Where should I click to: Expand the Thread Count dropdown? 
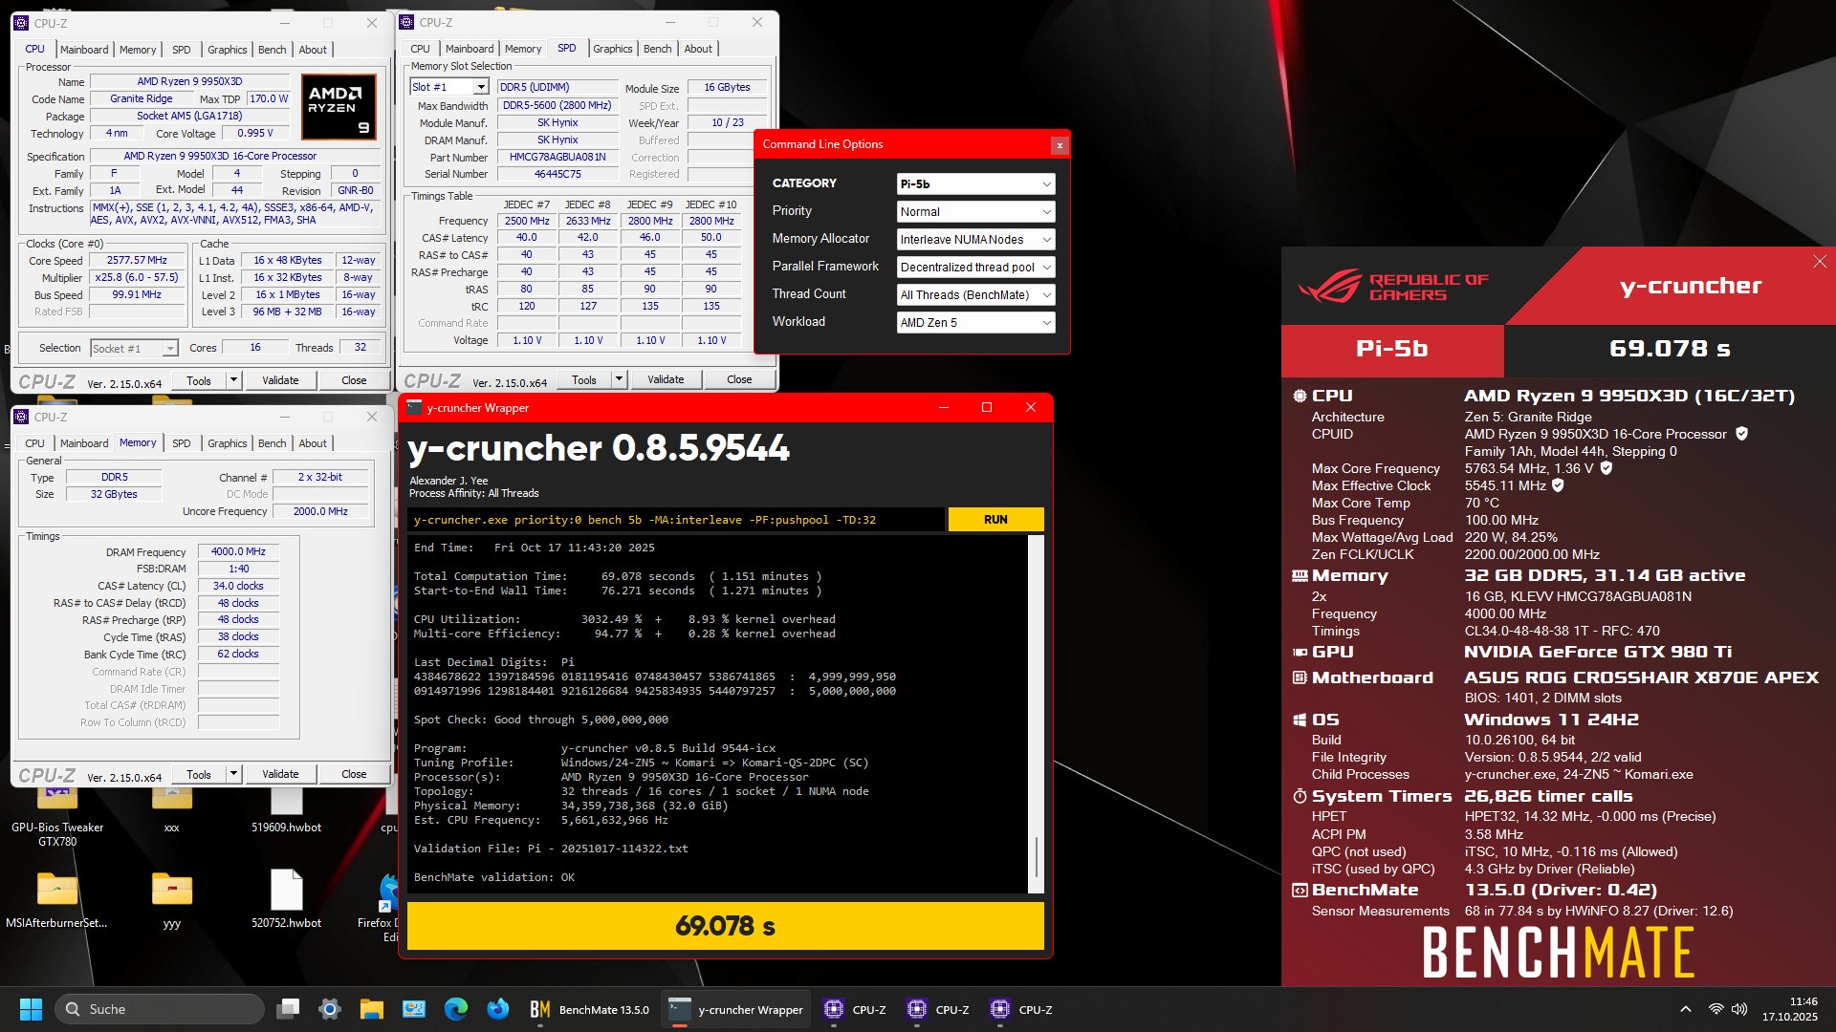point(975,294)
